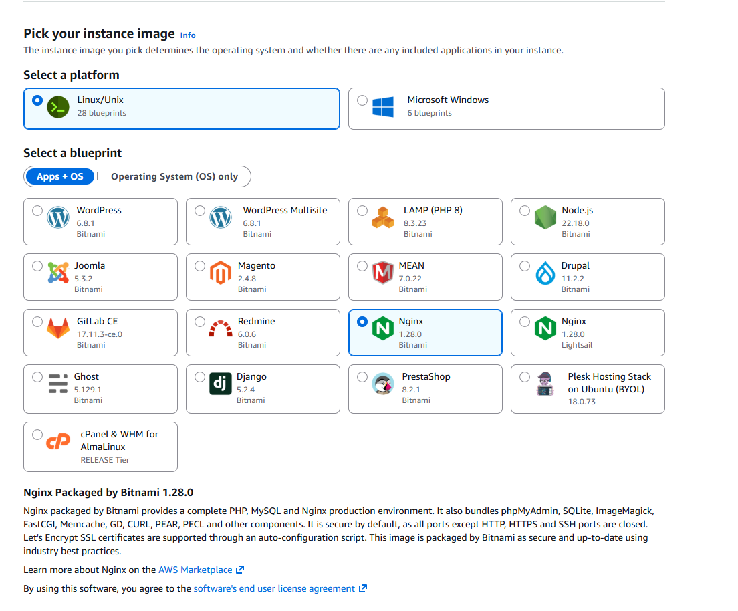
Task: Choose the GitLab CE radio button
Action: point(37,322)
